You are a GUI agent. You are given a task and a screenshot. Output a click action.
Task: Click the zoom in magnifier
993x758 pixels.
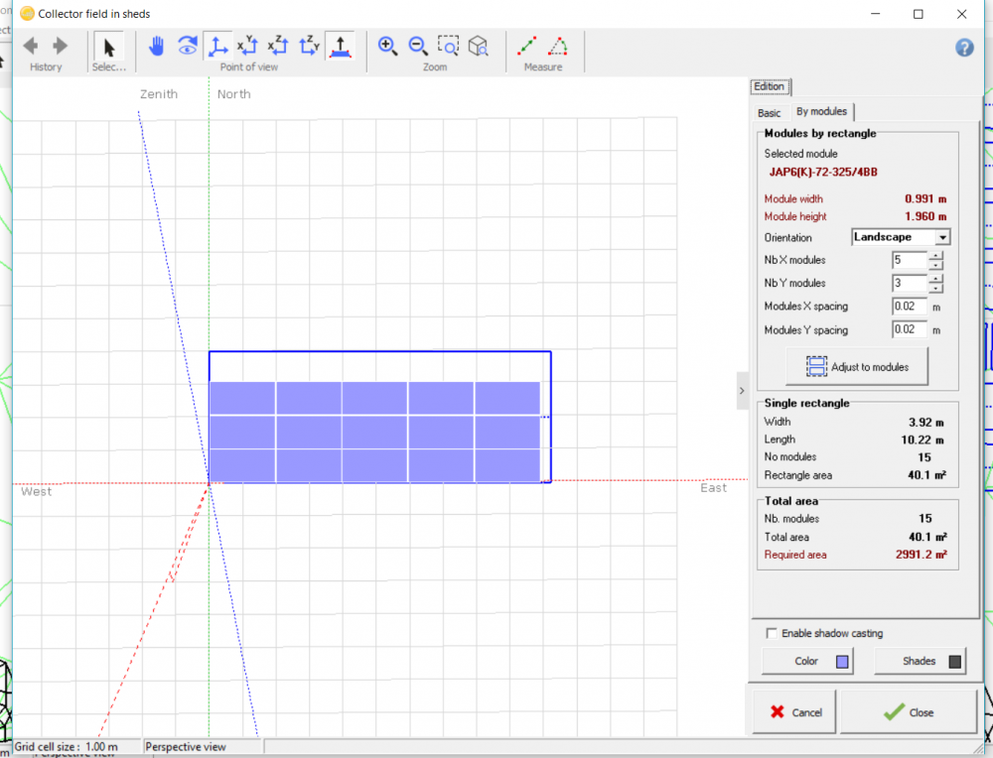tap(387, 46)
